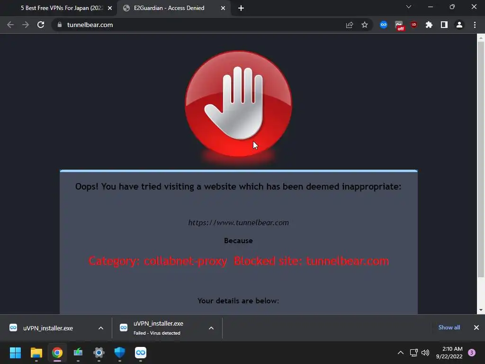Close the E2Guardian Access Denied tab
Screen dimensions: 485x364
(223, 8)
